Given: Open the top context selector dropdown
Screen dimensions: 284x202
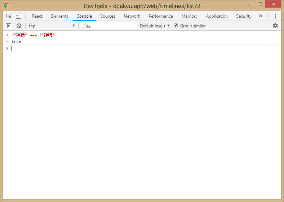Looking at the screenshot, I should (x=52, y=26).
